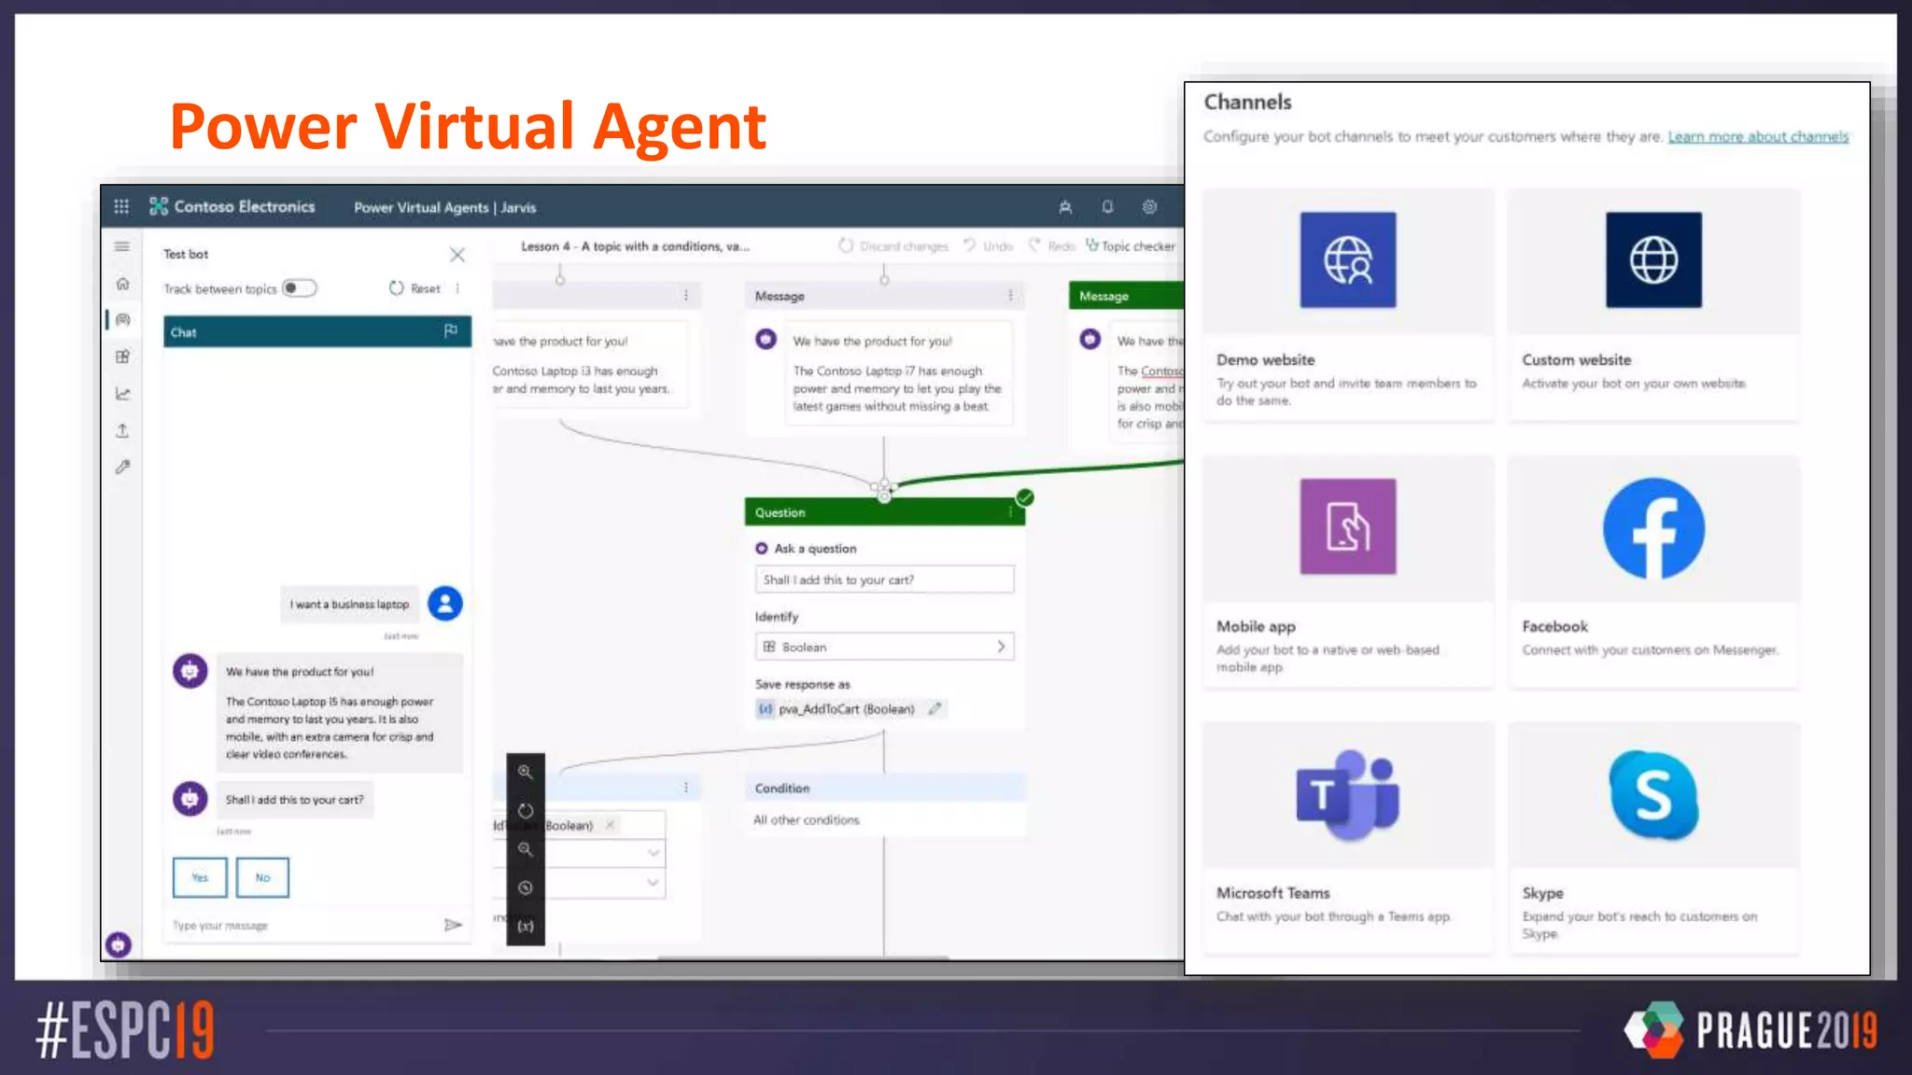
Task: Select the Custom website channel
Action: click(x=1653, y=305)
